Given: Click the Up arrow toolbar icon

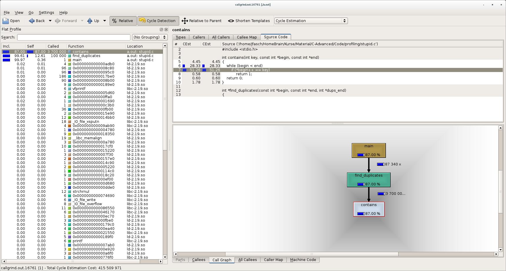Looking at the screenshot, I should (90, 21).
